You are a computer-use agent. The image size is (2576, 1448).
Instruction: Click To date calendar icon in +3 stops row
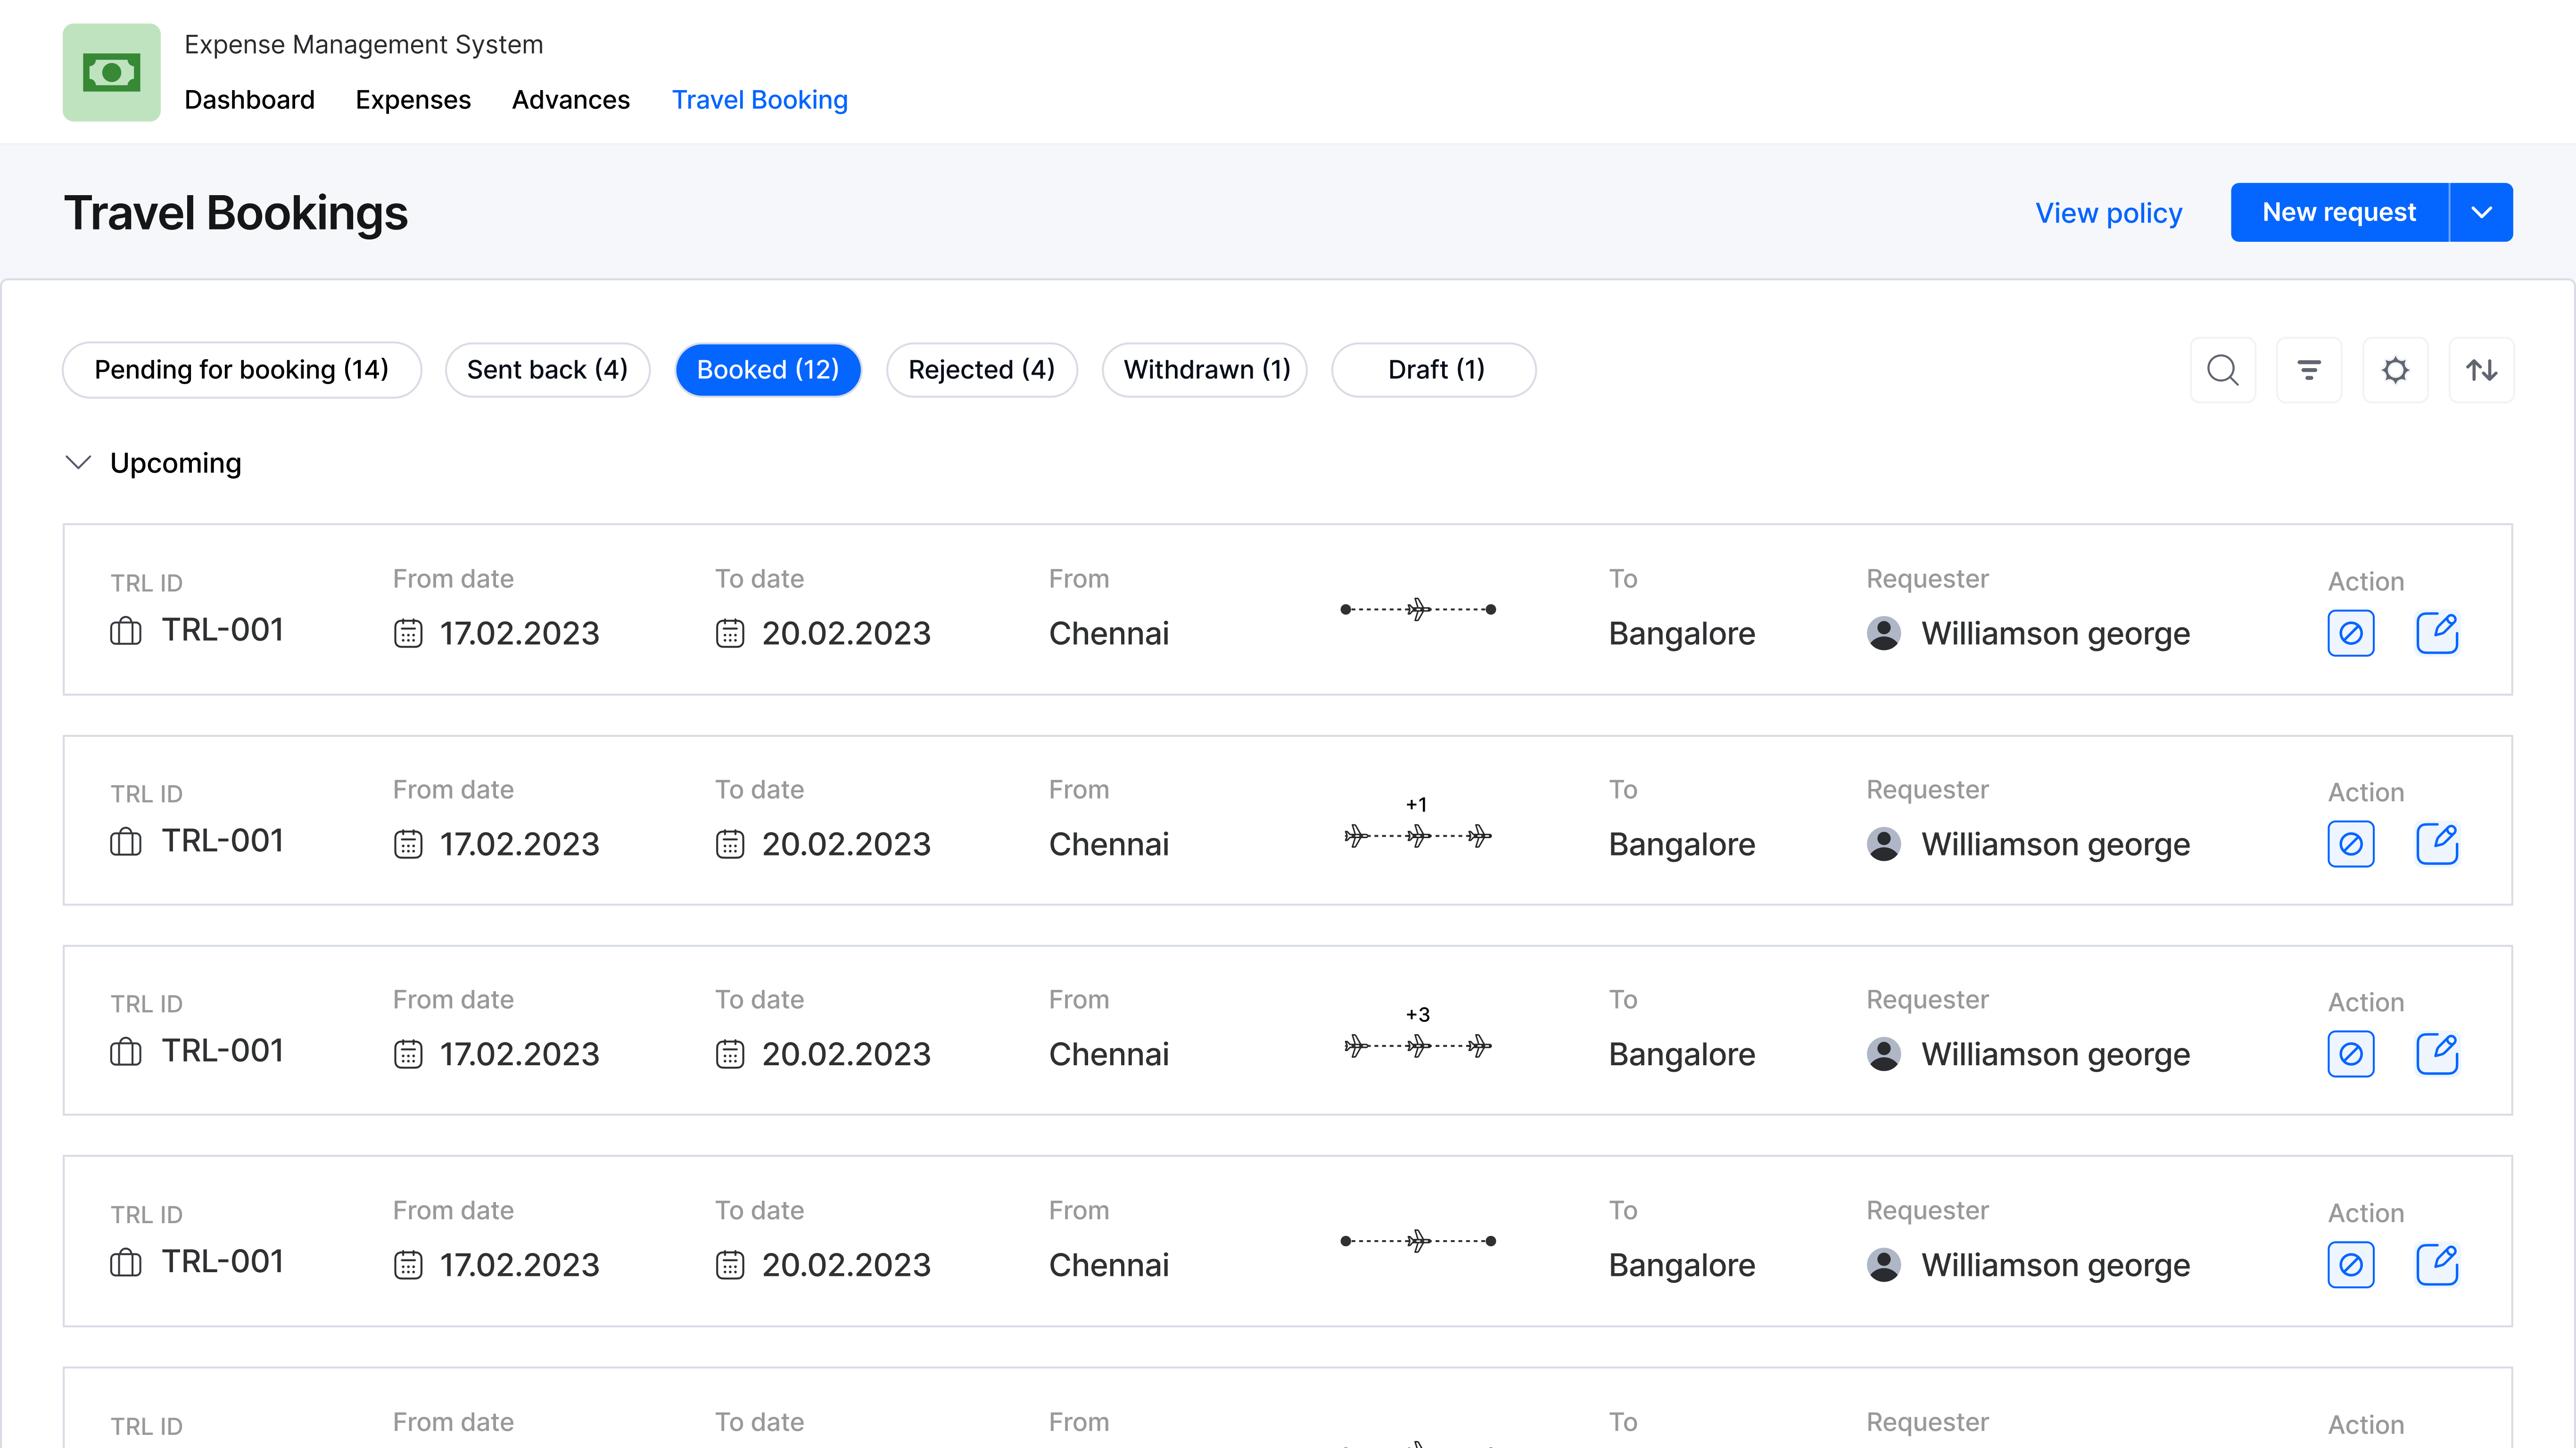point(730,1054)
